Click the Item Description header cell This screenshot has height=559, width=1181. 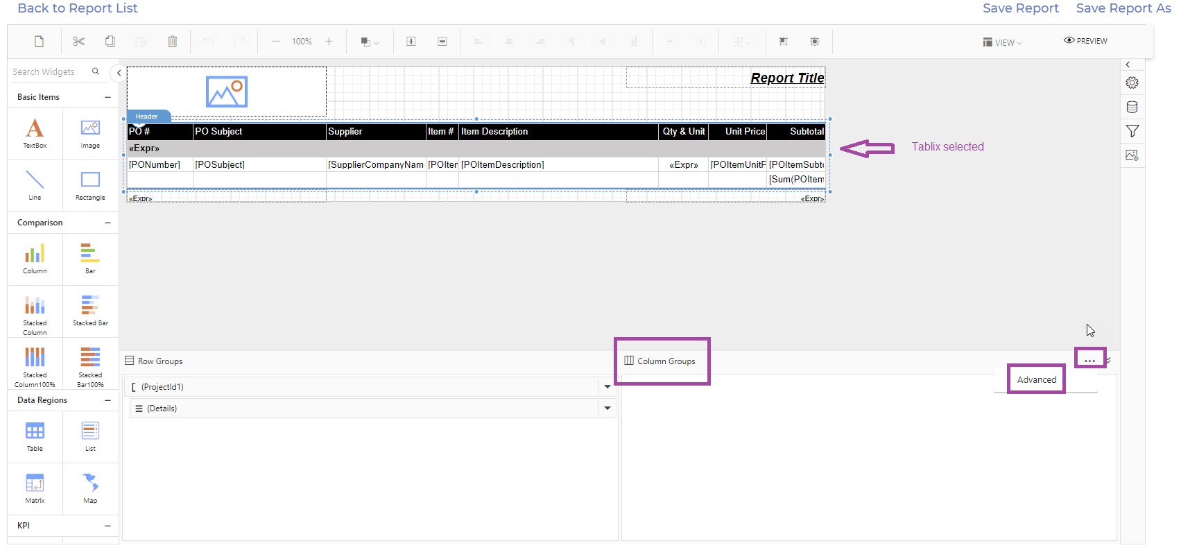pyautogui.click(x=558, y=132)
